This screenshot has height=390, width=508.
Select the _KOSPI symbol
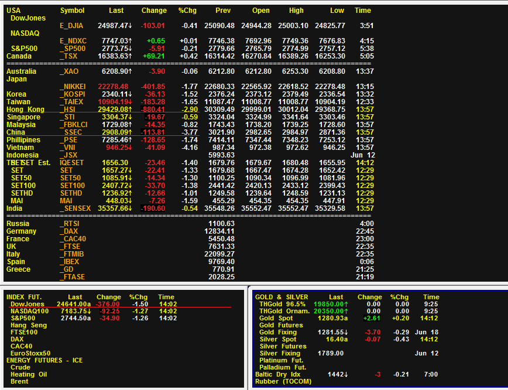click(x=72, y=94)
